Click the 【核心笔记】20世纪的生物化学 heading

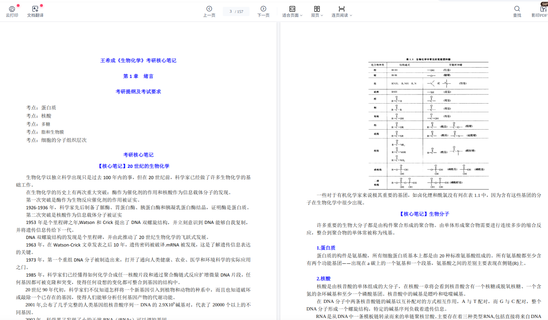(x=133, y=166)
